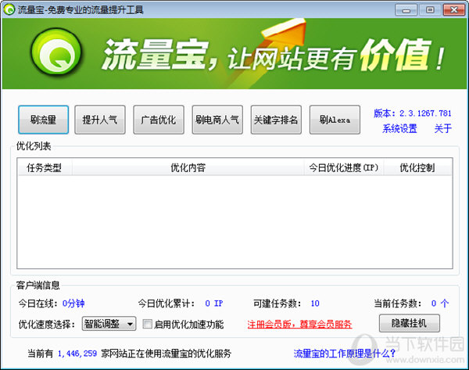Enable the 启用优化加速功能 checkbox
This screenshot has height=370, width=469.
(x=147, y=324)
